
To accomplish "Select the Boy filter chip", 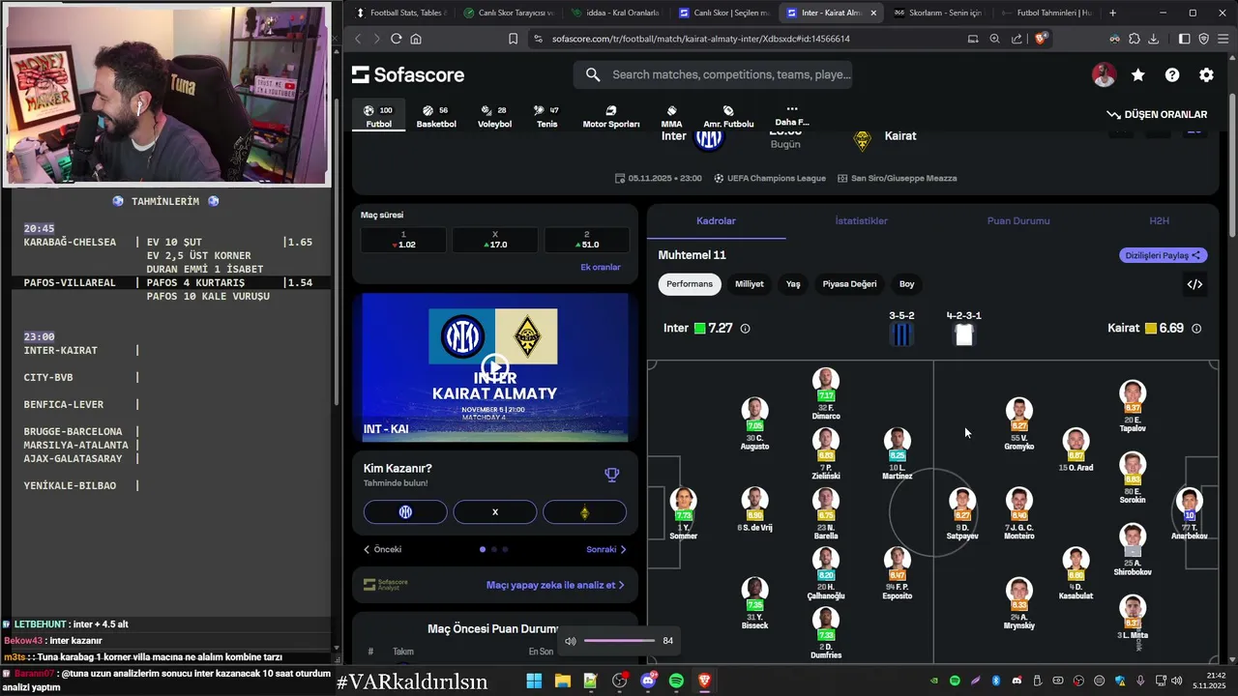I will (907, 284).
